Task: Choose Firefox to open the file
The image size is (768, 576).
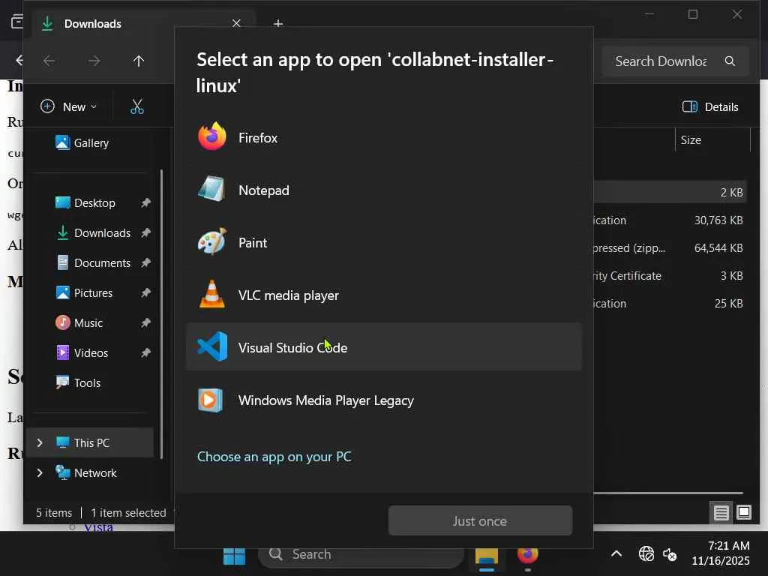Action: [383, 138]
